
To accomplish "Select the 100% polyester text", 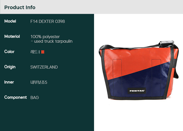I will point(45,37).
